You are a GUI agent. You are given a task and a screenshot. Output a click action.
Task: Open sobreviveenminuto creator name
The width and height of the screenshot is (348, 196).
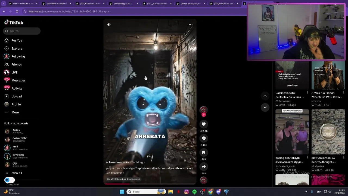pos(119,162)
